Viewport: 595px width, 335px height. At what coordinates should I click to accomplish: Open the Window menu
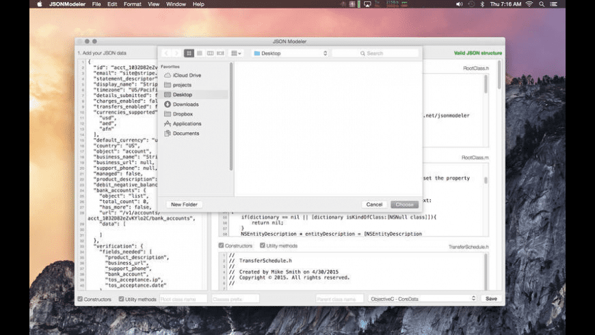point(176,4)
